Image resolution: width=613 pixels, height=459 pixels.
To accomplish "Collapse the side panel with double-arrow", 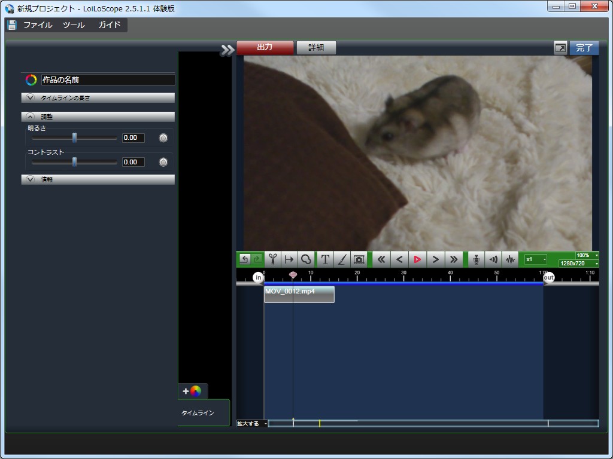I will (227, 50).
